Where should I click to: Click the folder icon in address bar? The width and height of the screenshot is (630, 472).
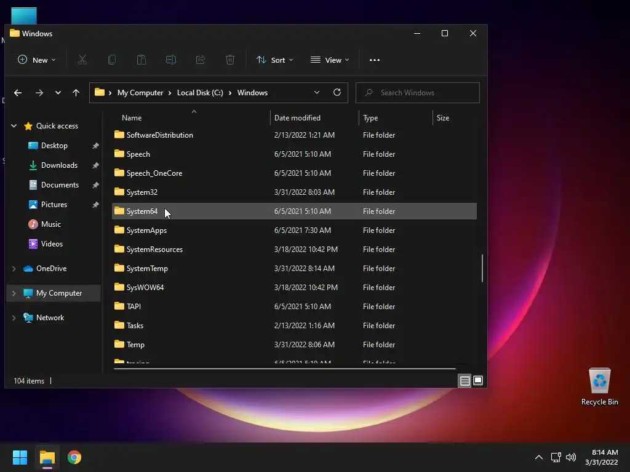(100, 92)
